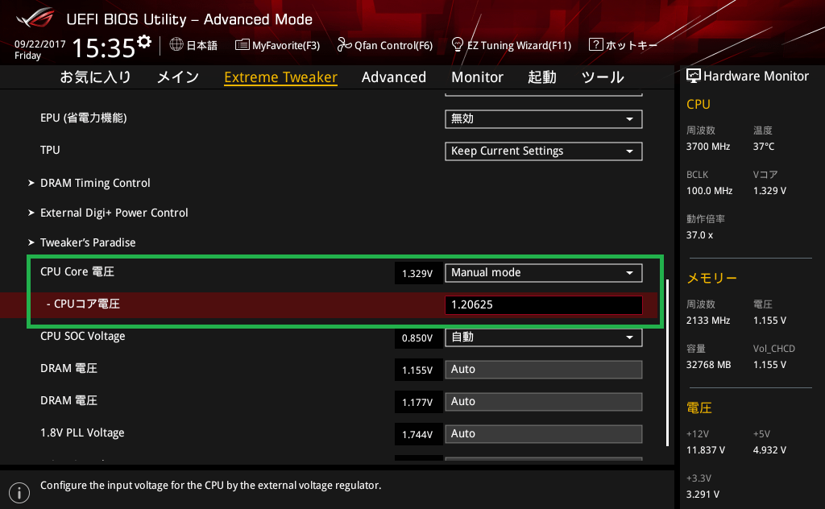Click CPU frequency value 3700 MHz

coord(707,147)
